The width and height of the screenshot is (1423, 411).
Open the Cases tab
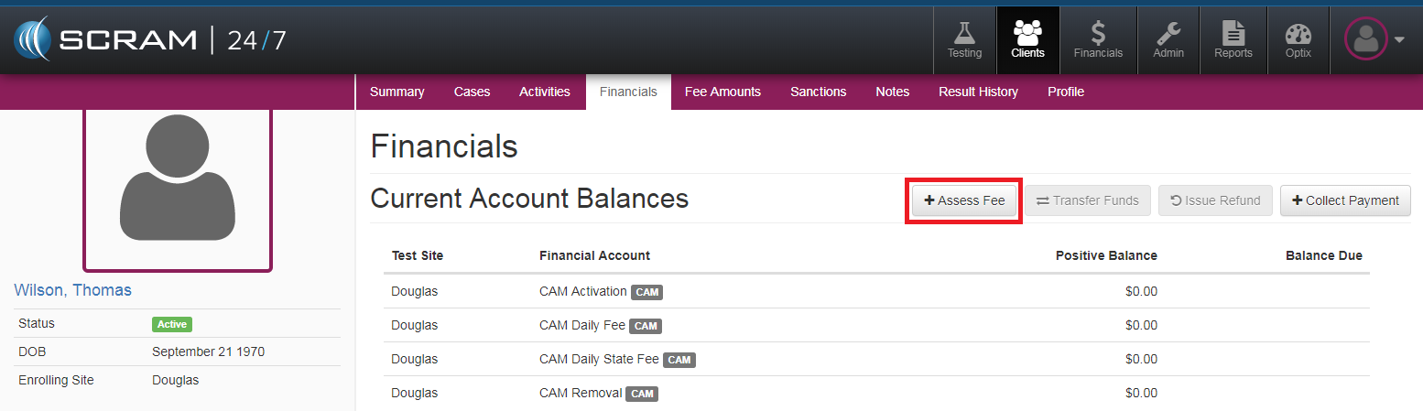(472, 92)
